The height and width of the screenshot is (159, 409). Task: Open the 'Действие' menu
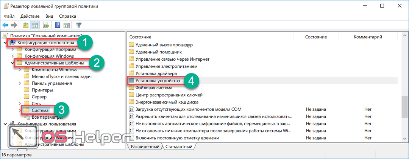(30, 16)
